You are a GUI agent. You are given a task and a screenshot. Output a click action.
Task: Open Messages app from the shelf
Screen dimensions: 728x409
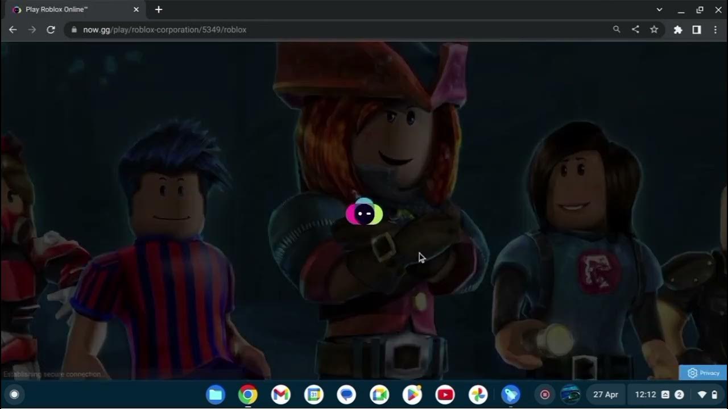click(x=346, y=394)
